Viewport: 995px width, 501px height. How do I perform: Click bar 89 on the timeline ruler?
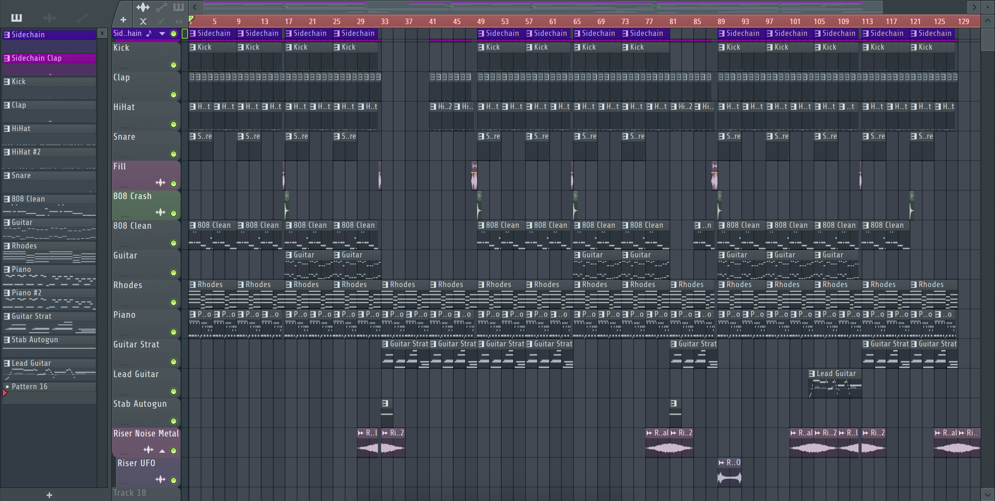tap(721, 22)
